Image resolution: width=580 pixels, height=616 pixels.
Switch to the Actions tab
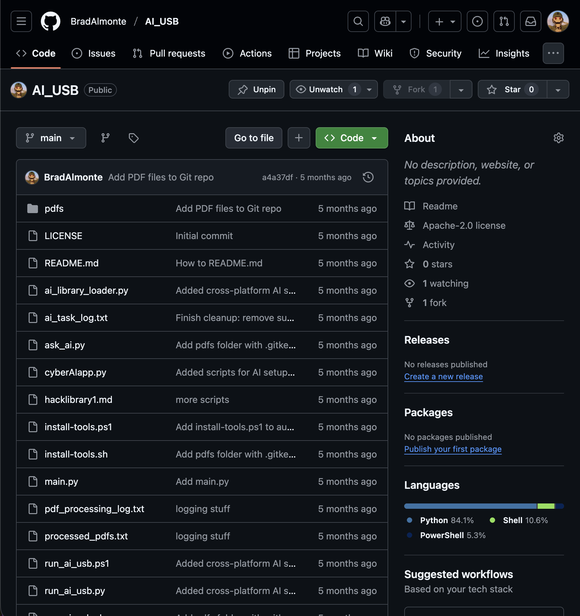click(247, 53)
